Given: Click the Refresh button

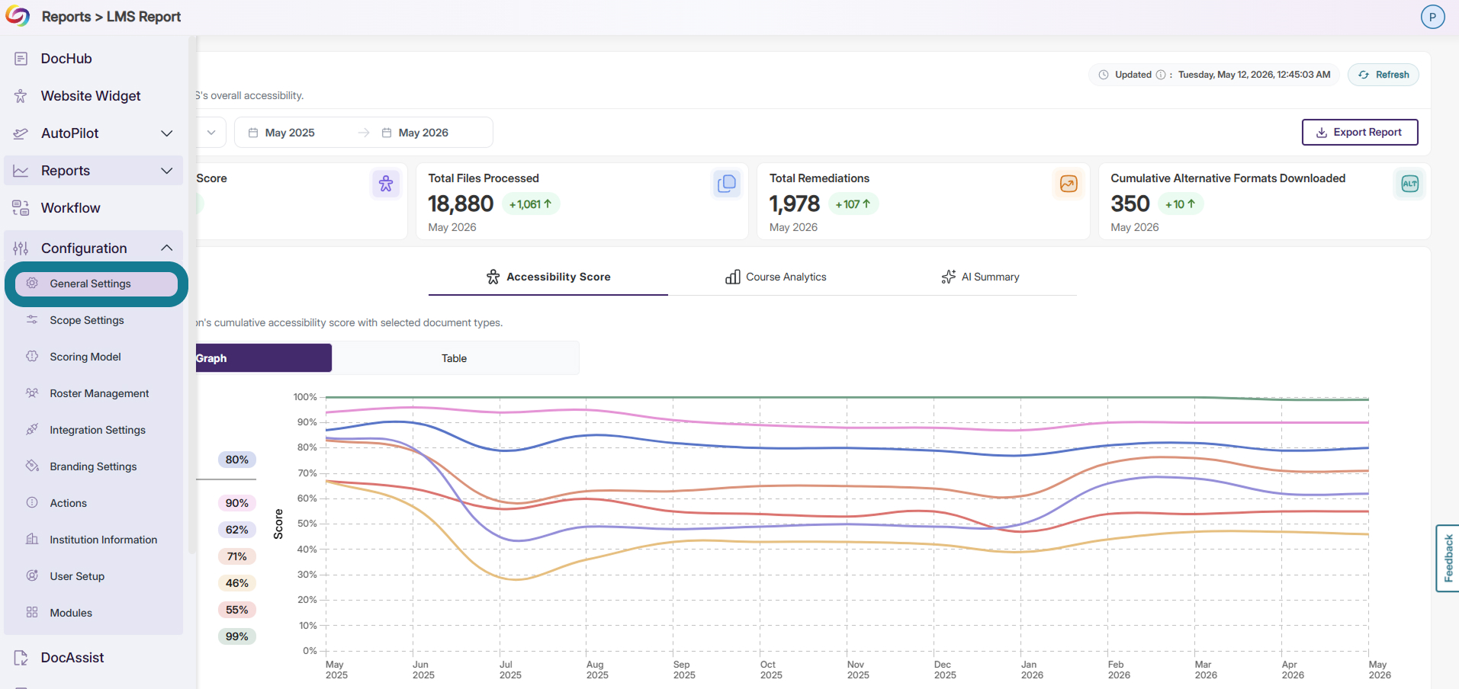Looking at the screenshot, I should point(1383,75).
